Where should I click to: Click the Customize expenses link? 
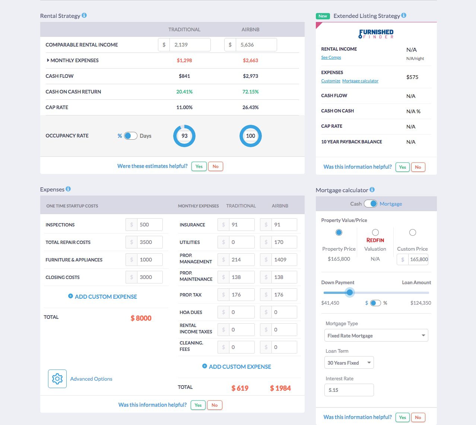(x=330, y=80)
